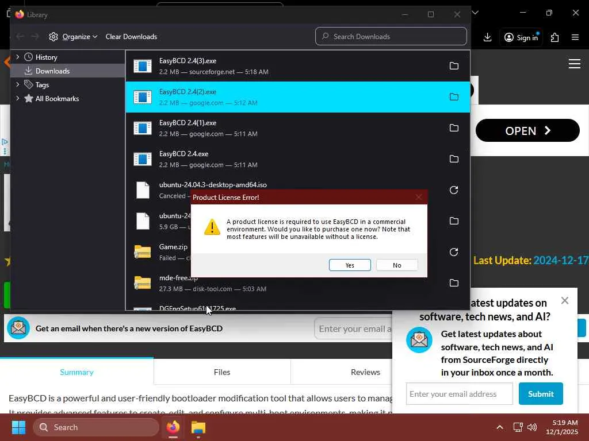Click the network tray icon
589x441 pixels.
(518, 427)
